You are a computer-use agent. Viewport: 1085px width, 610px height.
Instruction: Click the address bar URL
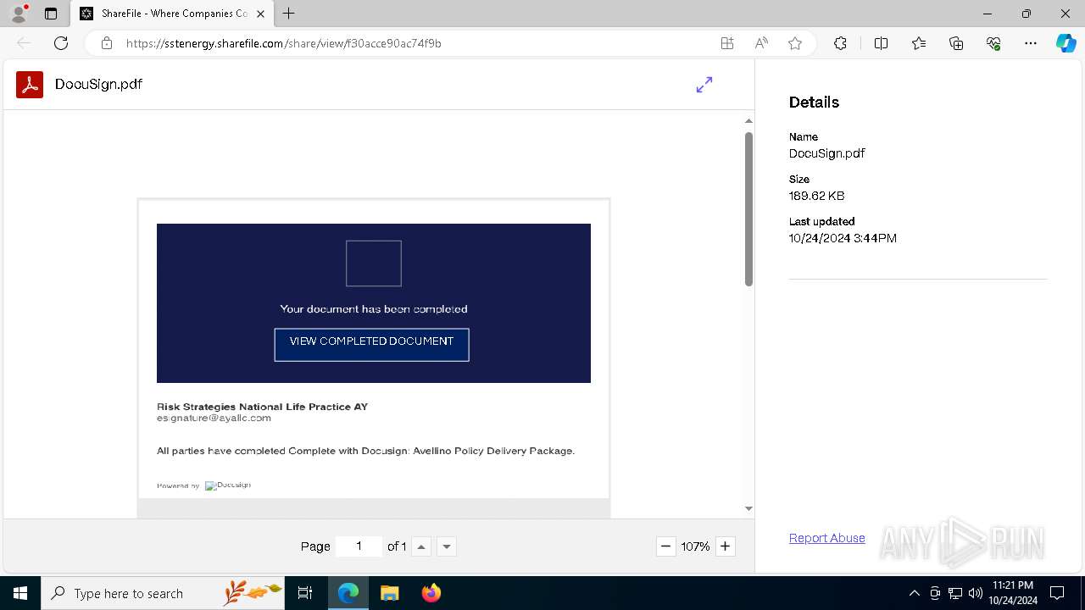(284, 43)
